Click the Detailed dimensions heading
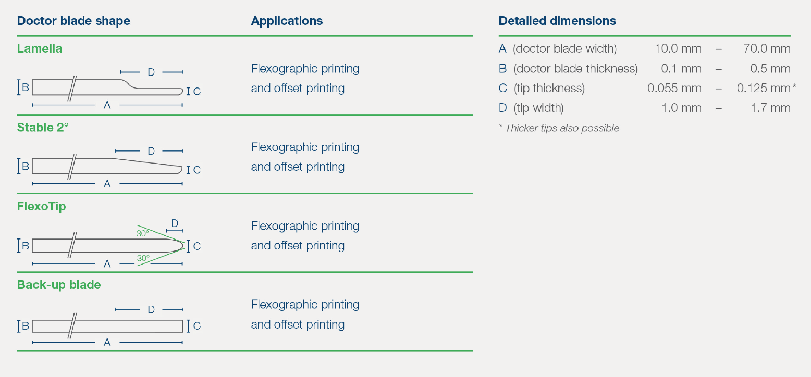Image resolution: width=811 pixels, height=377 pixels. pos(557,21)
